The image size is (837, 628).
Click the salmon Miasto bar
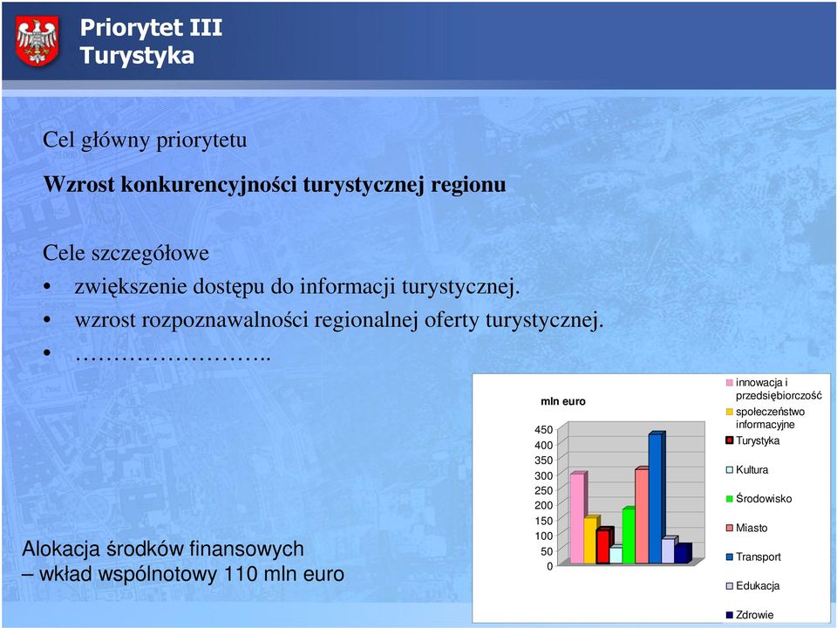[x=643, y=515]
